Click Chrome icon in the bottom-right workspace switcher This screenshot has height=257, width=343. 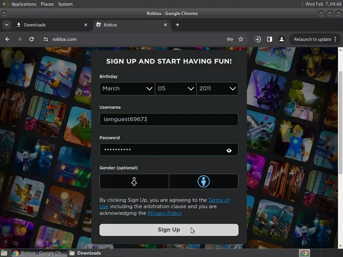pos(304,253)
